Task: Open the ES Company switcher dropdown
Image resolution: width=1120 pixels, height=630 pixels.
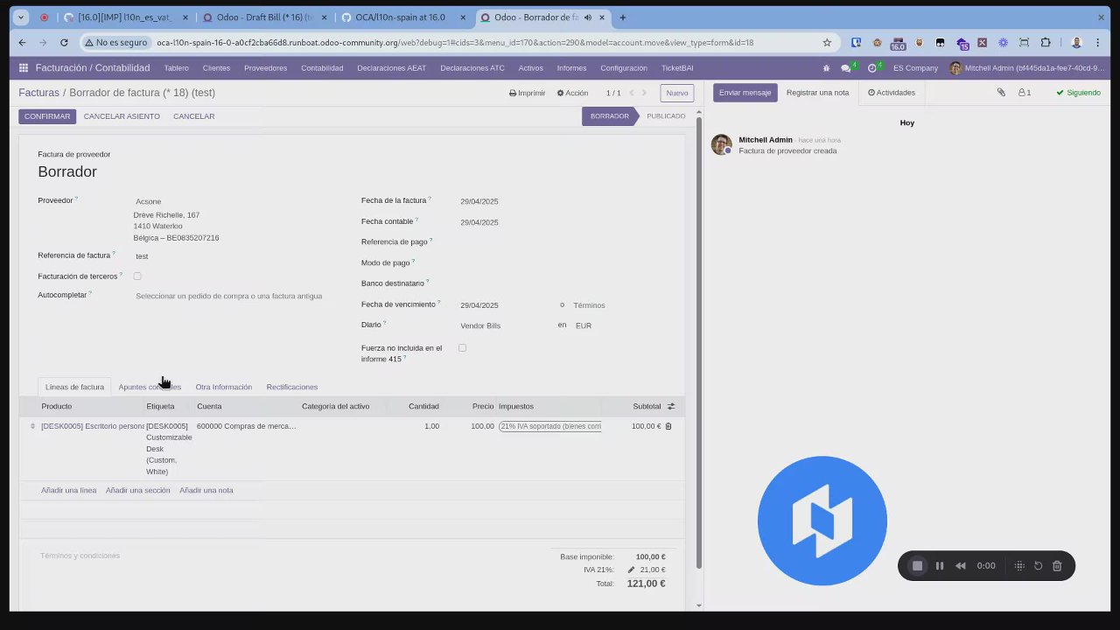Action: click(x=915, y=67)
